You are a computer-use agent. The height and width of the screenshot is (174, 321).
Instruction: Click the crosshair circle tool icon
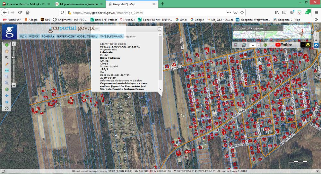pos(6,108)
